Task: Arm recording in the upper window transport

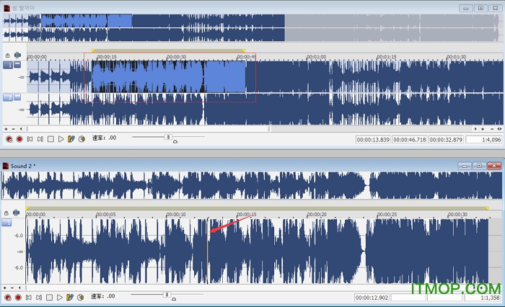Action: pyautogui.click(x=9, y=139)
